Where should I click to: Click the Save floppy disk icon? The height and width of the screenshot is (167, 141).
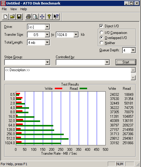click(19, 17)
